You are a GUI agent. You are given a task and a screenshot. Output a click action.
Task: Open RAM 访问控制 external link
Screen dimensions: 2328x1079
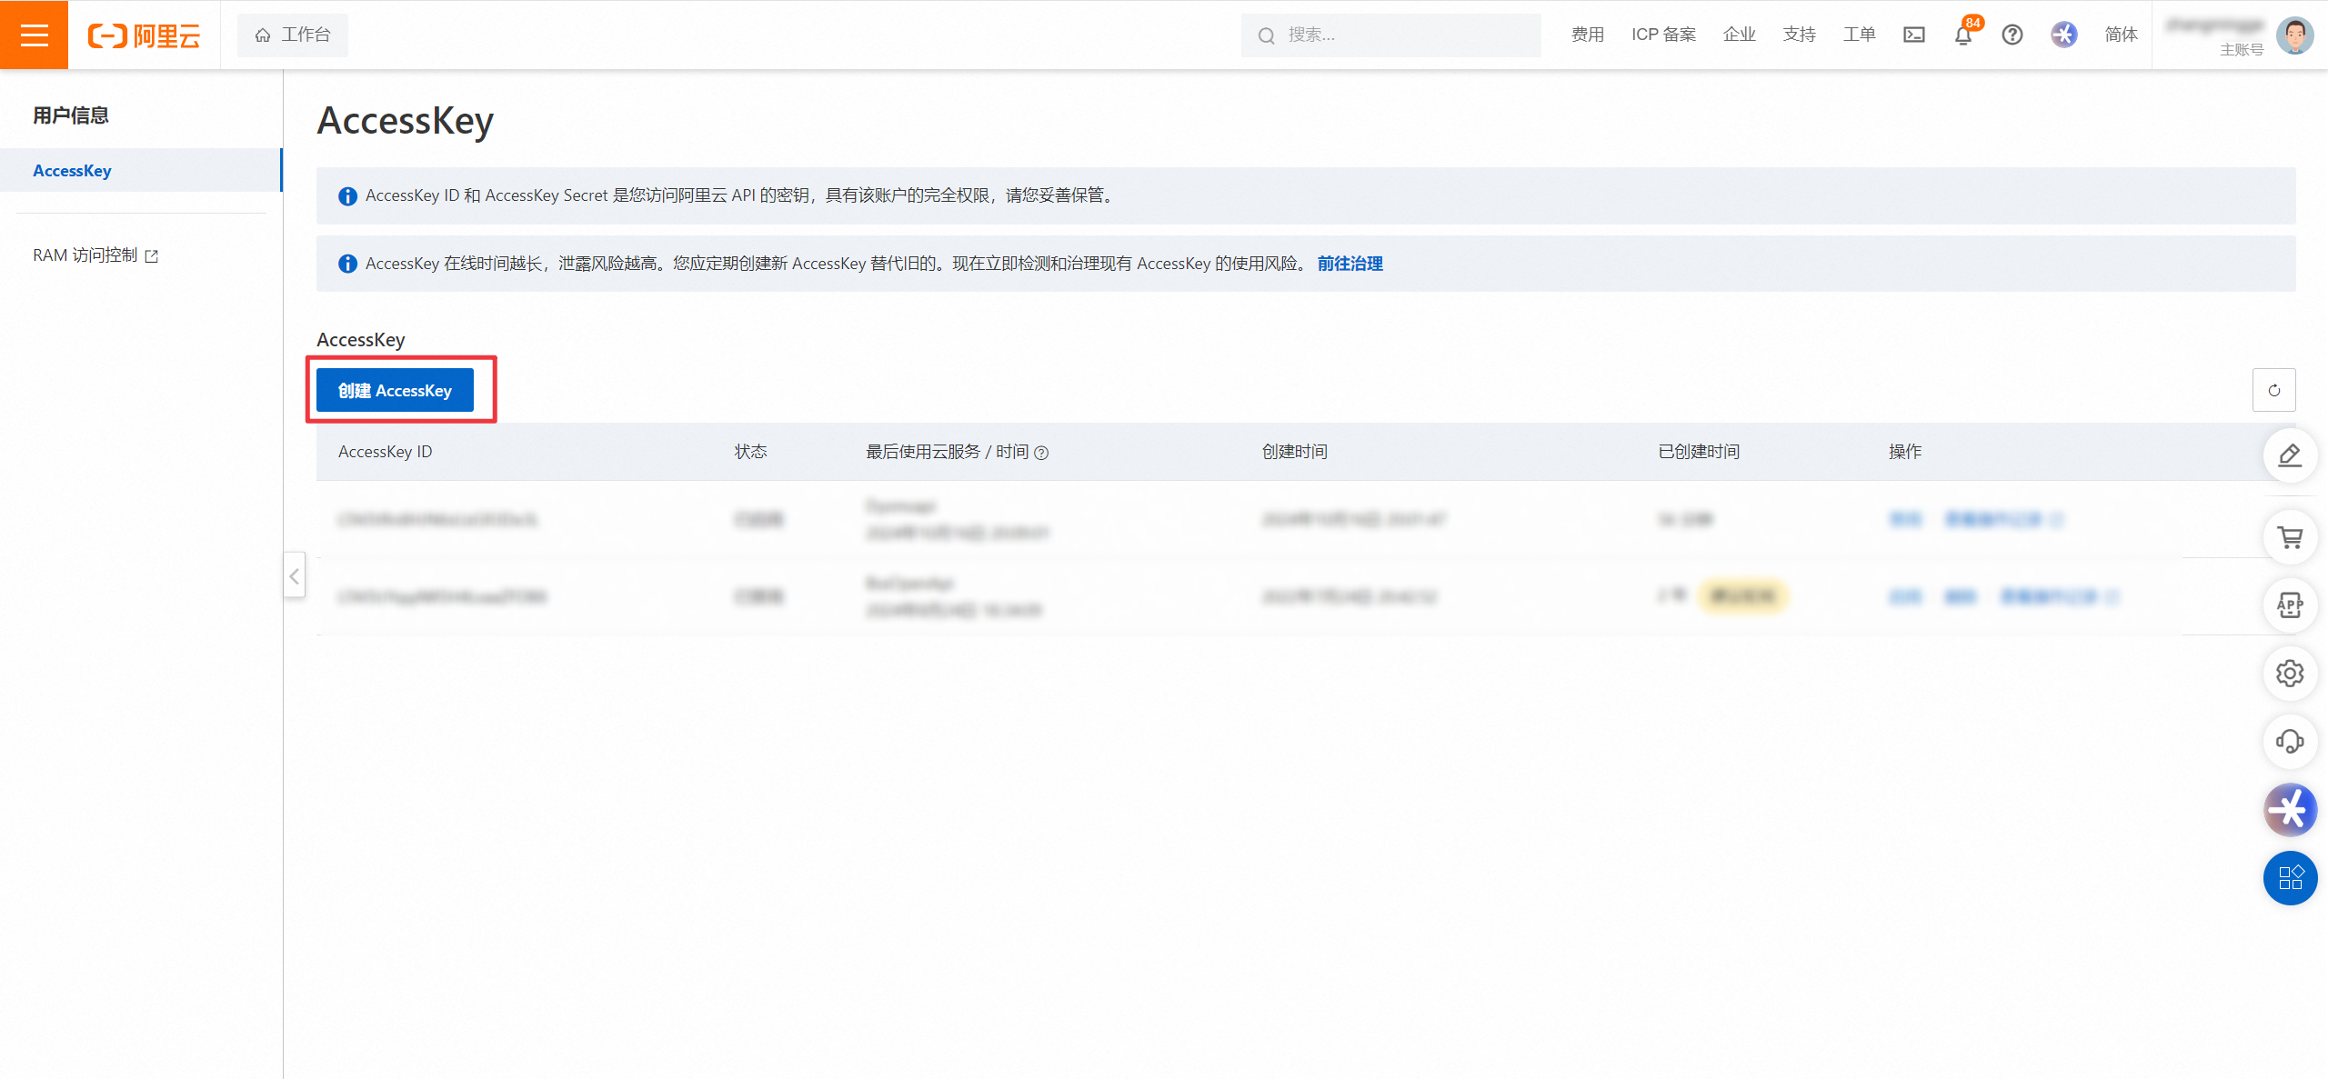click(x=95, y=255)
